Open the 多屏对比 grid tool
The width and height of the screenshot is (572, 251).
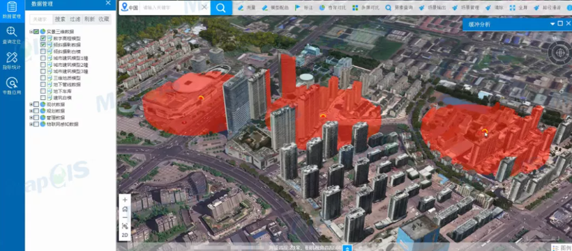click(363, 8)
